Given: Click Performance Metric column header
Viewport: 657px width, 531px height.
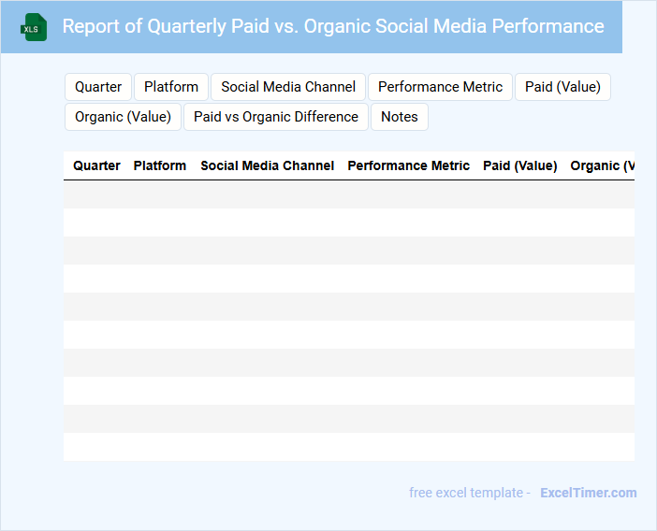Looking at the screenshot, I should (x=409, y=165).
